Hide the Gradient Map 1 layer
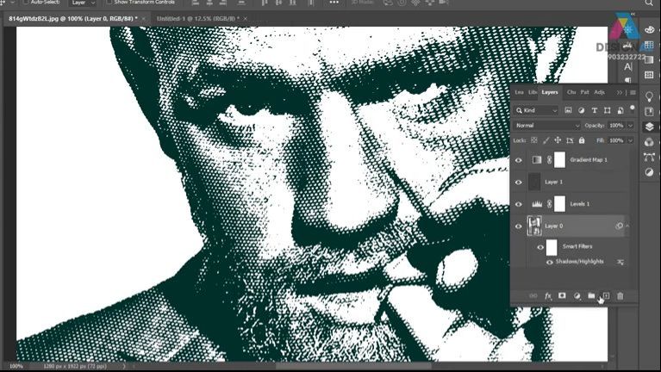The width and height of the screenshot is (661, 372). pyautogui.click(x=519, y=160)
